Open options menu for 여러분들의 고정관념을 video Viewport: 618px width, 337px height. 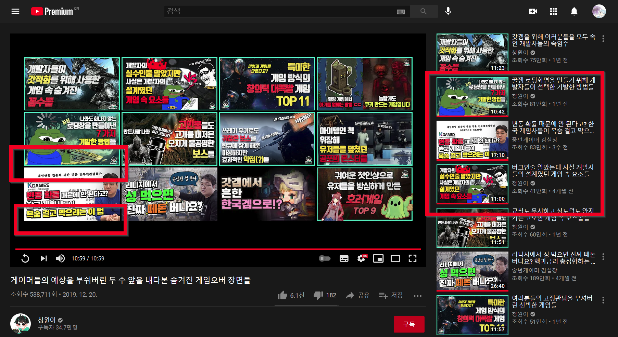[603, 300]
